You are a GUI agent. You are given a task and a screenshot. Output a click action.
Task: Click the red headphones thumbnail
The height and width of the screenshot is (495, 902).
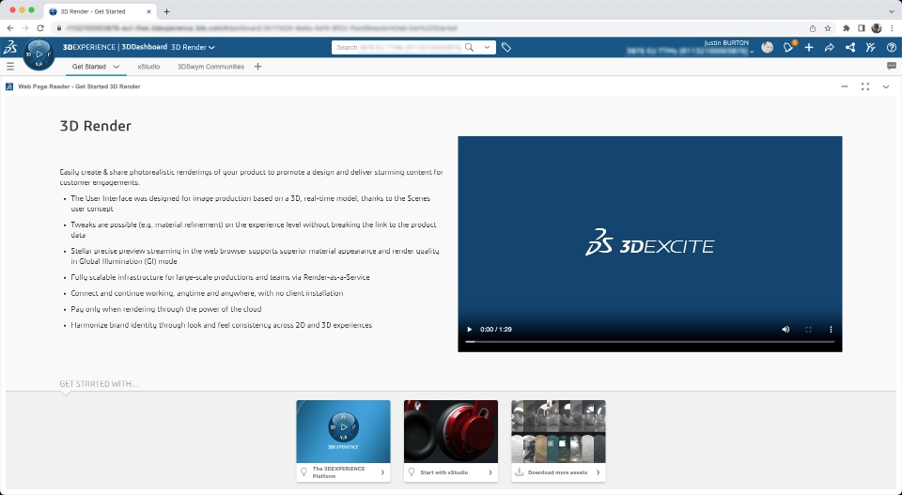tap(451, 432)
